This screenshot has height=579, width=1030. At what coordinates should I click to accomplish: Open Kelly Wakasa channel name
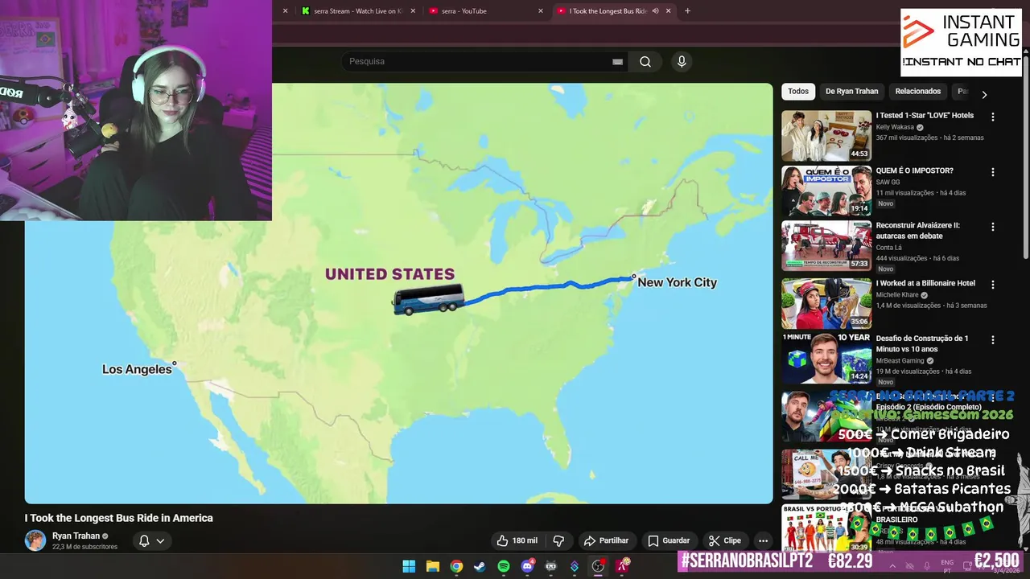click(895, 127)
